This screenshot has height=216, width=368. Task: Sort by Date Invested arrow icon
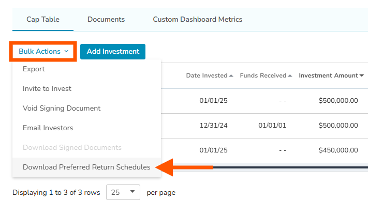tap(231, 76)
